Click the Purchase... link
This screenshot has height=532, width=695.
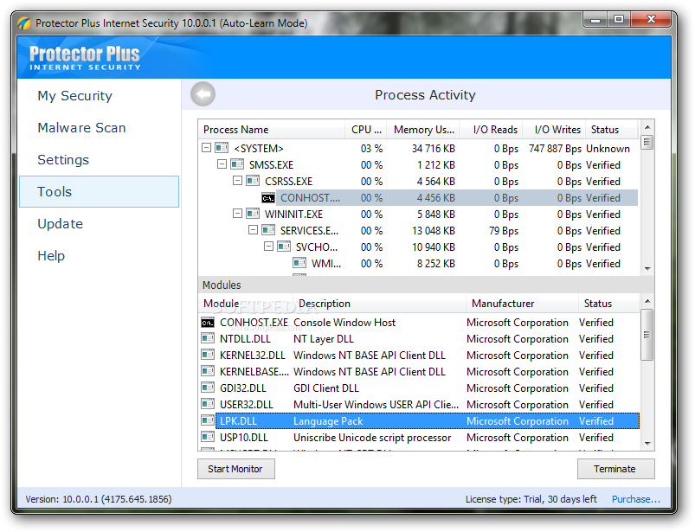coord(636,499)
